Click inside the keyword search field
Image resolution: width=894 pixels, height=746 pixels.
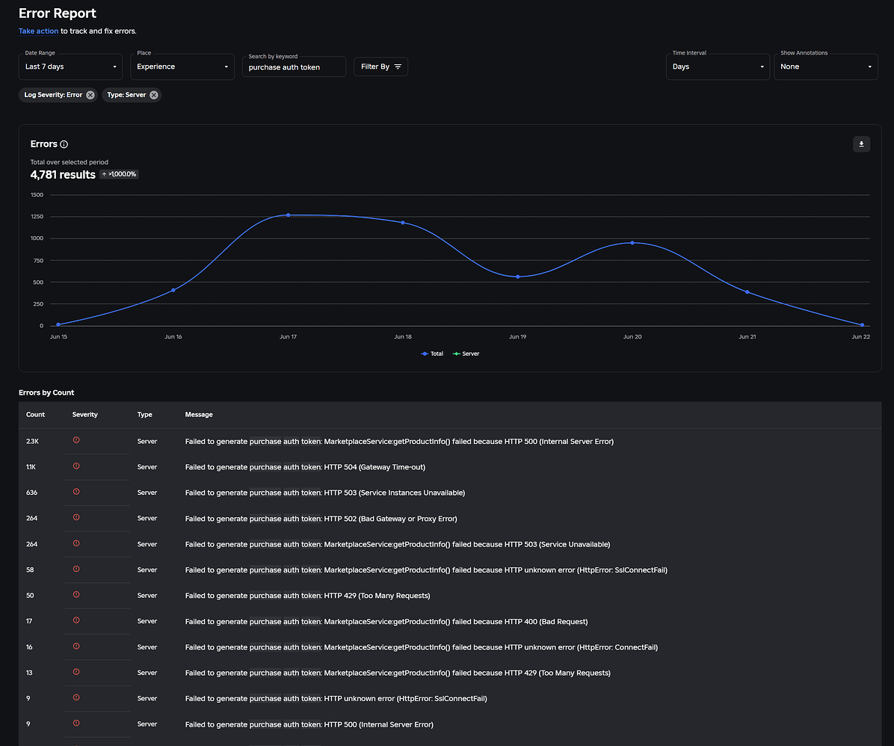[294, 67]
